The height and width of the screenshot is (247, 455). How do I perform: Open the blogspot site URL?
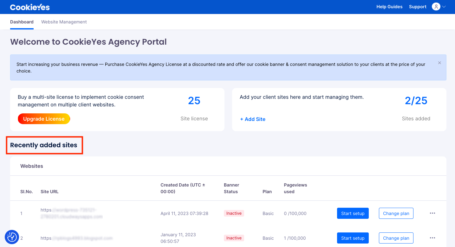tap(77, 238)
